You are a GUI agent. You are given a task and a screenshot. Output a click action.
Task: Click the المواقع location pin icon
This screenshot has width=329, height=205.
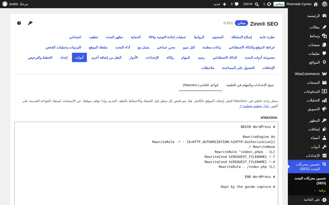tap(325, 62)
